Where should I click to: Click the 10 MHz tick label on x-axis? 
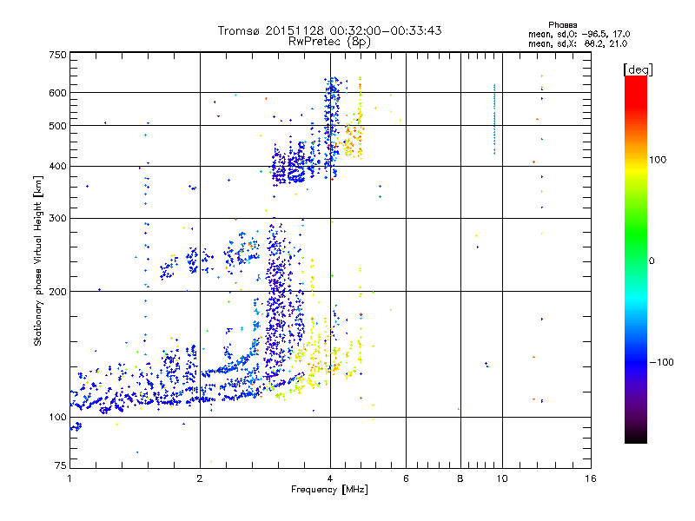point(502,478)
